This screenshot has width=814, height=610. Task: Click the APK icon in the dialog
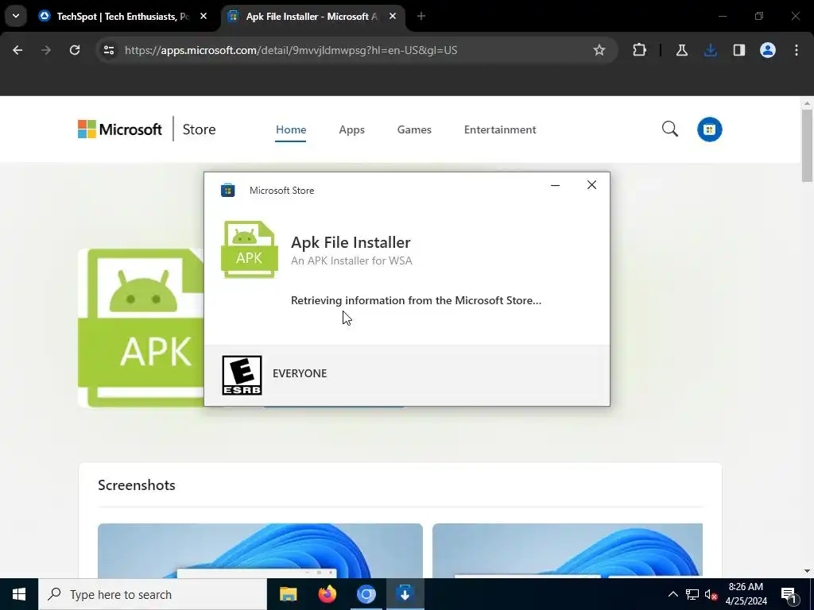[x=250, y=249]
